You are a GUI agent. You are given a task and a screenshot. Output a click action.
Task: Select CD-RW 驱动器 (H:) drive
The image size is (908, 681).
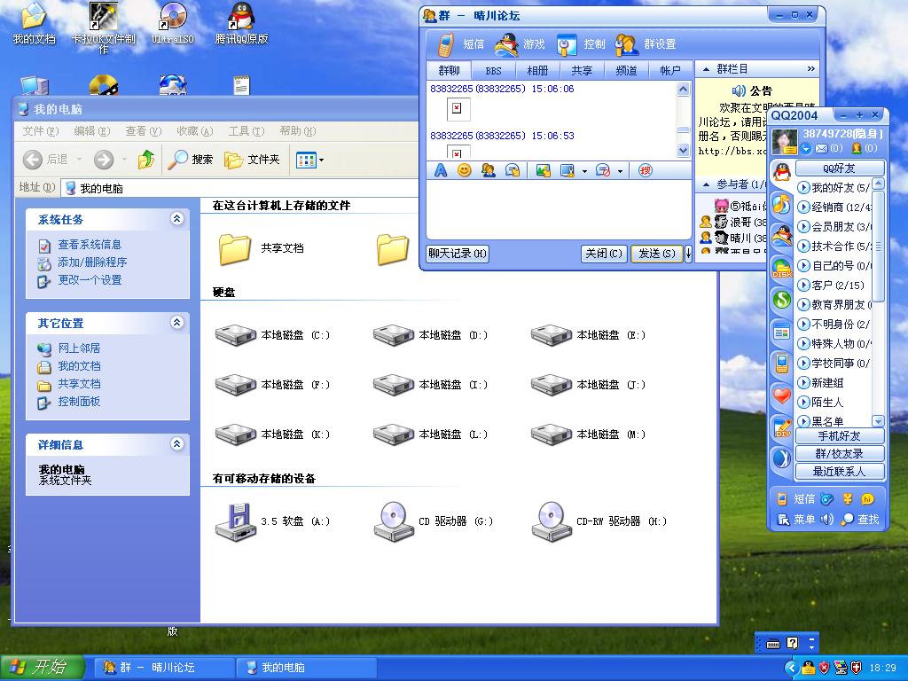coord(599,521)
